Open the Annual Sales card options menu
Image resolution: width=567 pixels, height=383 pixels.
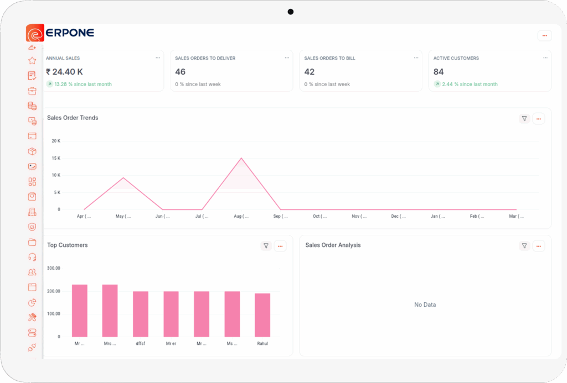point(158,58)
